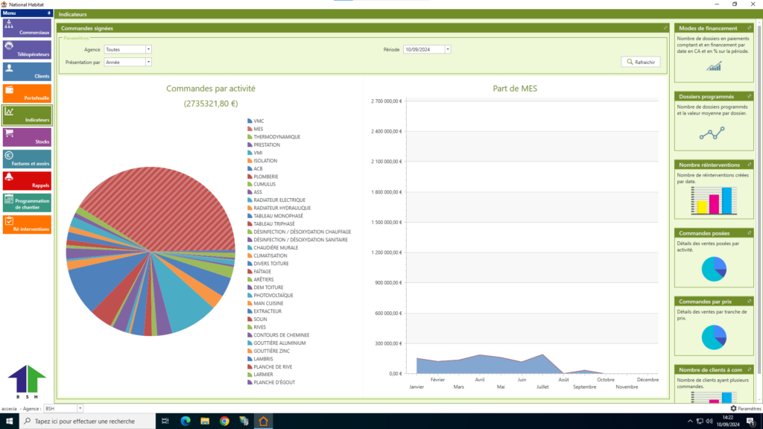
Task: Open Programmation de chantier tile
Action: coord(27,203)
